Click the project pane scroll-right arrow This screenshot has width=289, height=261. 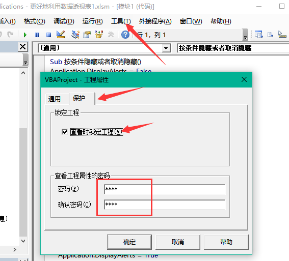click(15, 250)
